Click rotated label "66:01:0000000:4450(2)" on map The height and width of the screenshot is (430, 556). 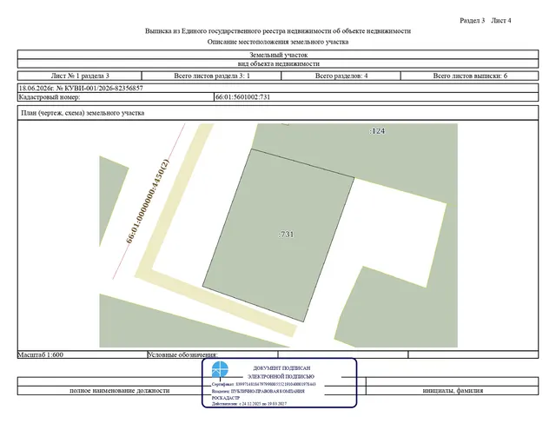click(148, 202)
